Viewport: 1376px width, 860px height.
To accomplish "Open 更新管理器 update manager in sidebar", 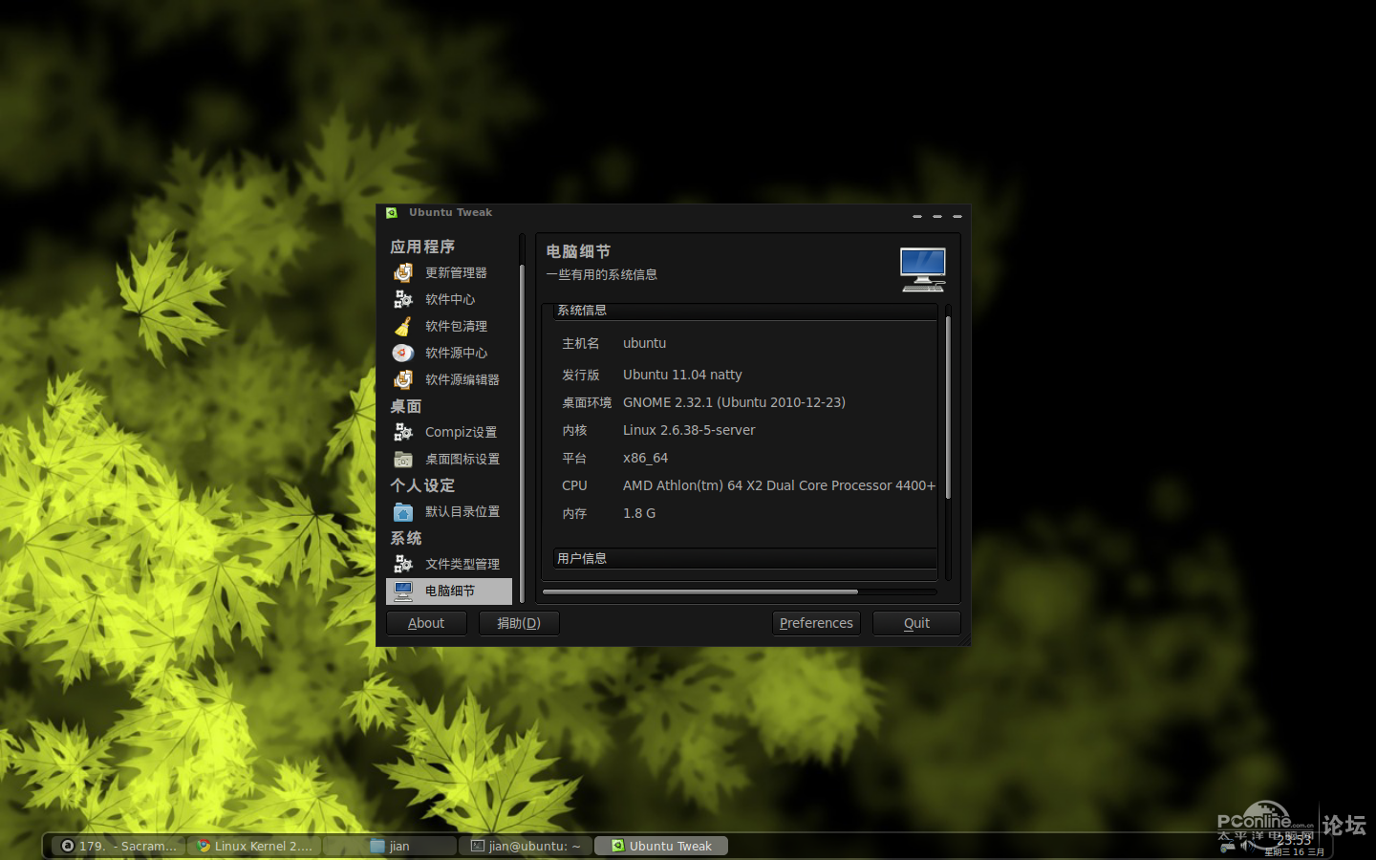I will (x=448, y=273).
